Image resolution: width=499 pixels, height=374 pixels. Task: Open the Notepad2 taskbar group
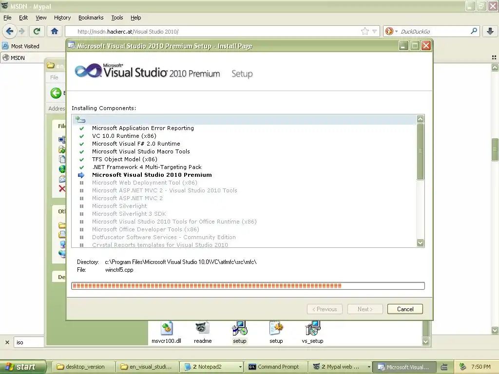(211, 367)
